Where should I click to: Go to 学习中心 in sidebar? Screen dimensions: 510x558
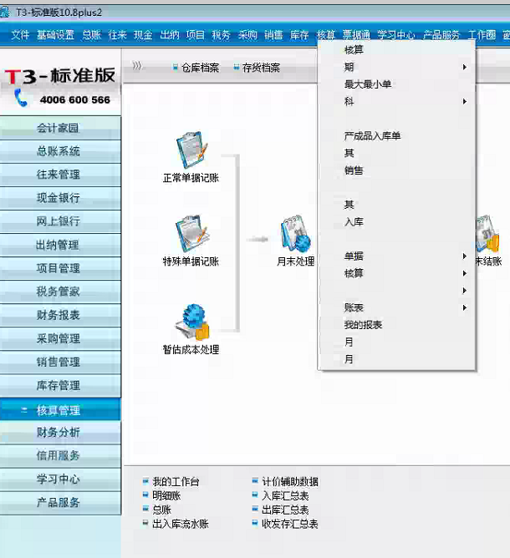point(60,479)
